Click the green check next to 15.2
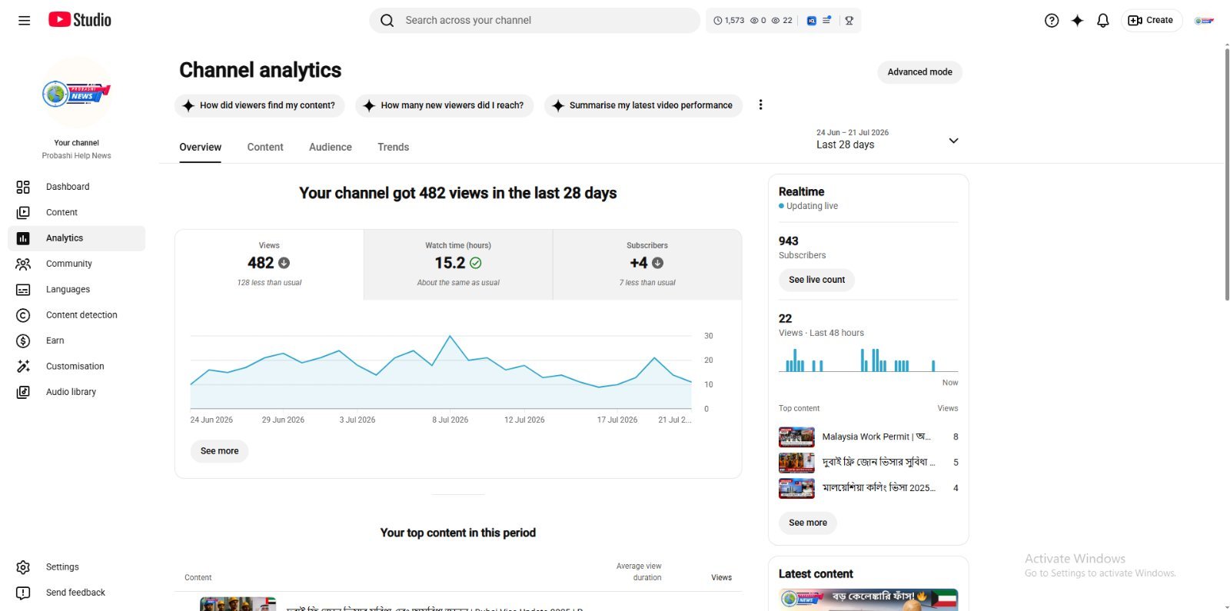Viewport: 1230px width, 611px height. coord(476,263)
